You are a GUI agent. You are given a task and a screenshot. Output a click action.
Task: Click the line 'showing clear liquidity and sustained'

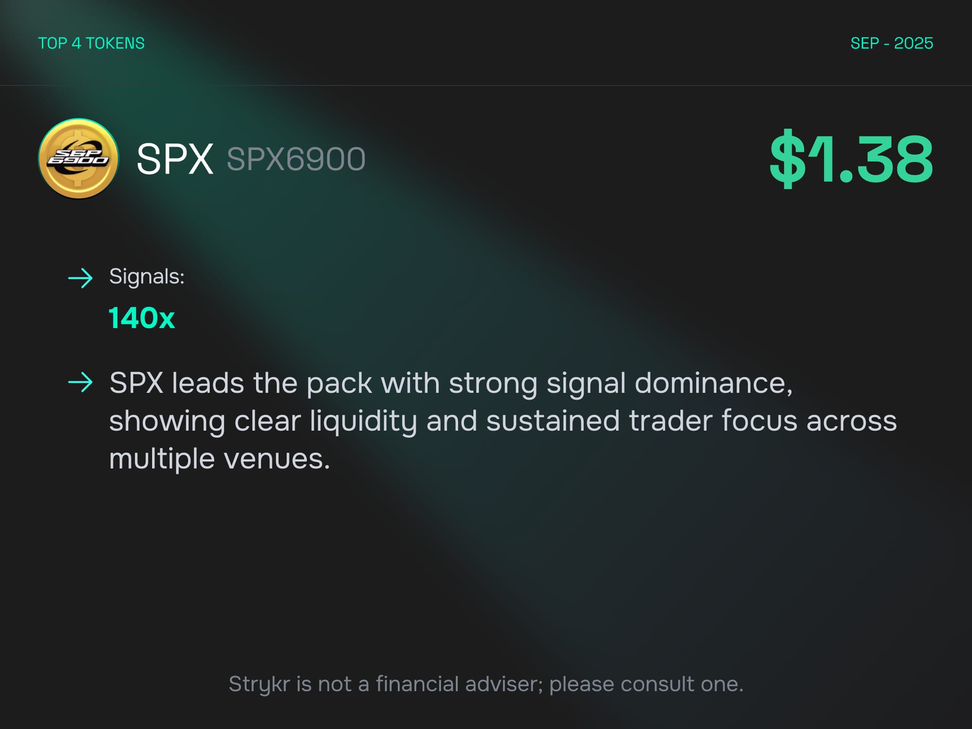tap(503, 421)
